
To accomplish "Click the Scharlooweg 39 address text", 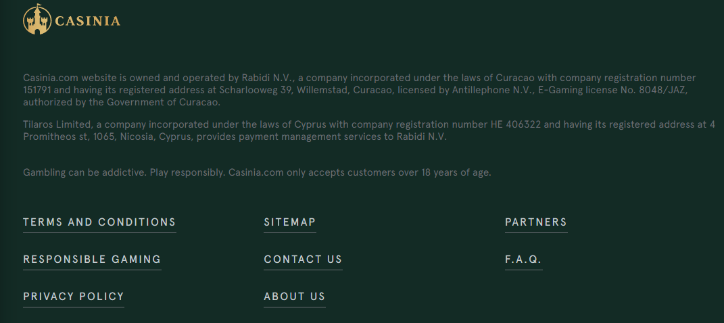I will coord(256,90).
